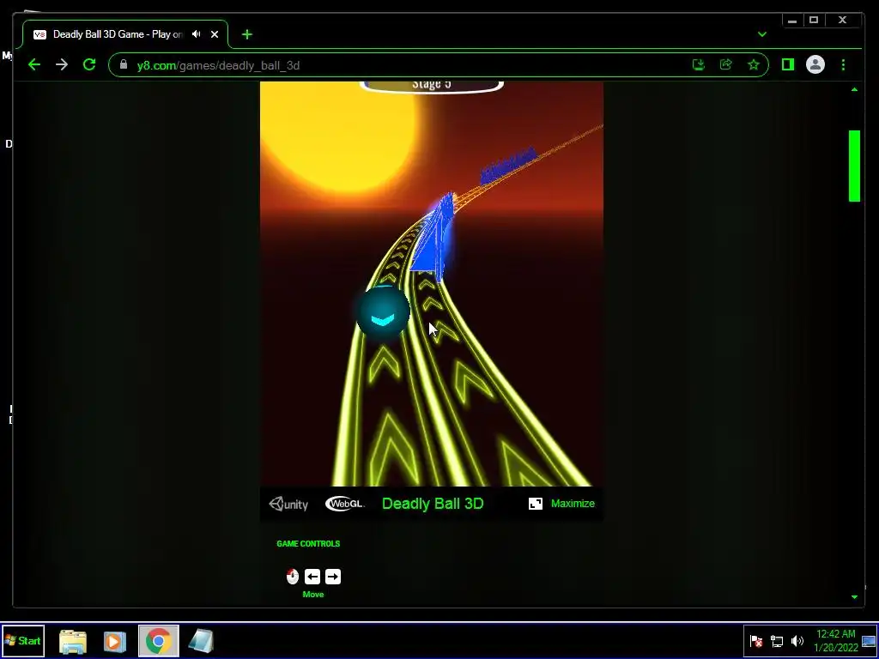Launch the media player taskbar icon

pos(114,641)
